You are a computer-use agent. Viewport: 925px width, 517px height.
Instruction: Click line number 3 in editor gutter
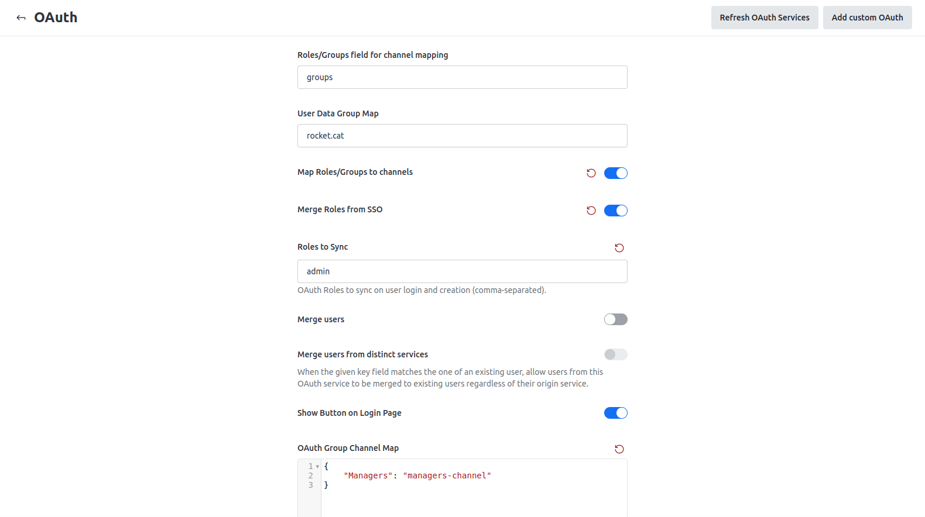pos(311,485)
